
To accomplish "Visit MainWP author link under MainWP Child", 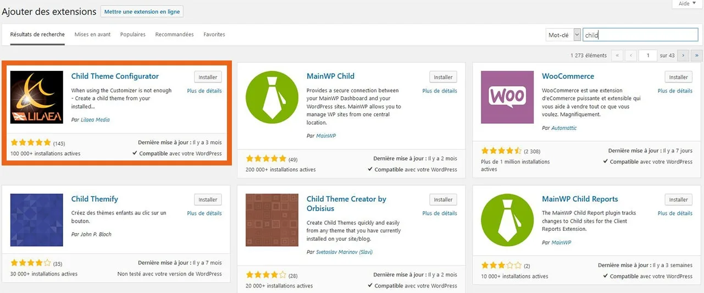I will [x=326, y=136].
